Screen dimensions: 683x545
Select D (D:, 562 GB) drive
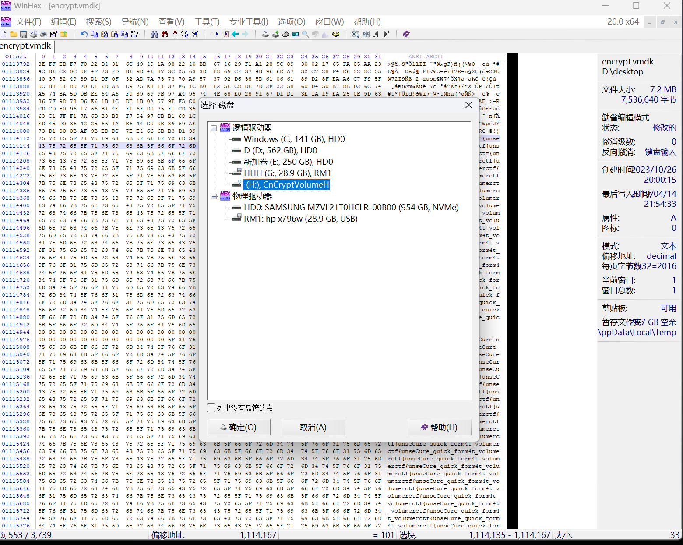[x=281, y=150]
